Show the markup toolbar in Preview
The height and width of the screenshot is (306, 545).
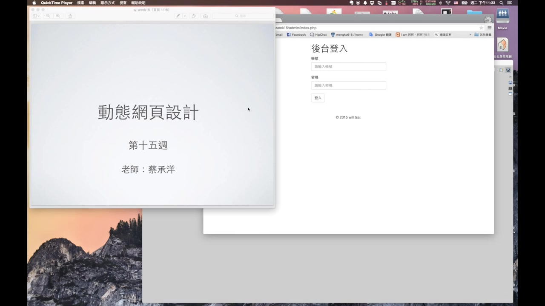coord(205,16)
